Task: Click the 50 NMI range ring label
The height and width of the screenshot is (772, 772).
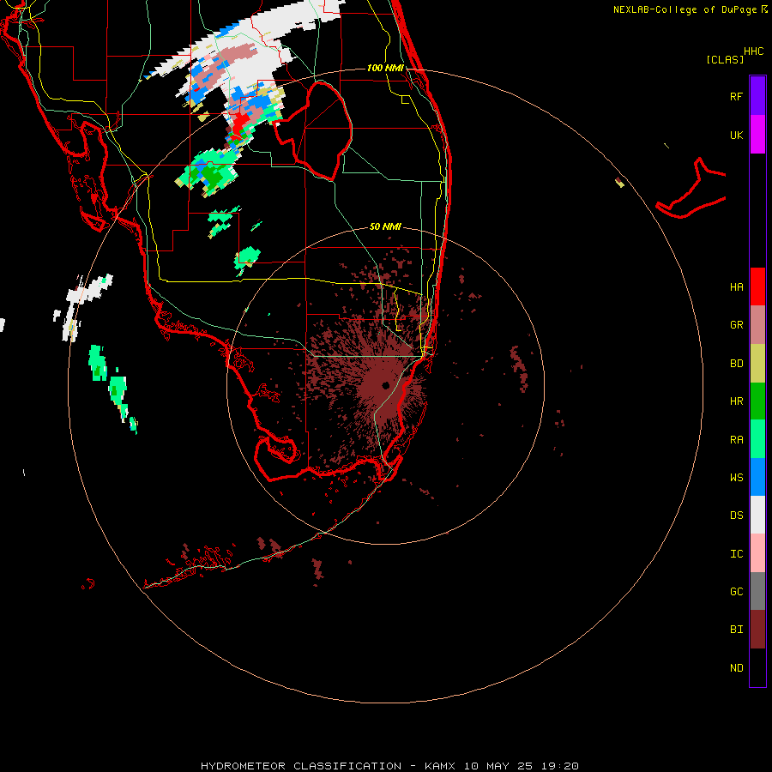Action: pyautogui.click(x=385, y=226)
